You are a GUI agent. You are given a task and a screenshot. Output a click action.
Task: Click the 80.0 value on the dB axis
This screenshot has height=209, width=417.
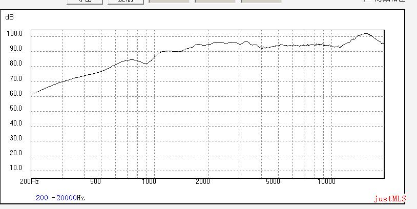click(x=16, y=64)
